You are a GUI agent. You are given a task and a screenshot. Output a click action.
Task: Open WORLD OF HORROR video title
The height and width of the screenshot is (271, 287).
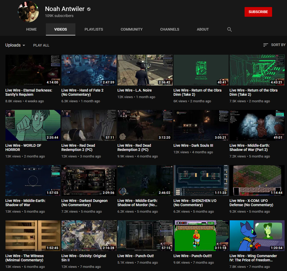(x=23, y=148)
